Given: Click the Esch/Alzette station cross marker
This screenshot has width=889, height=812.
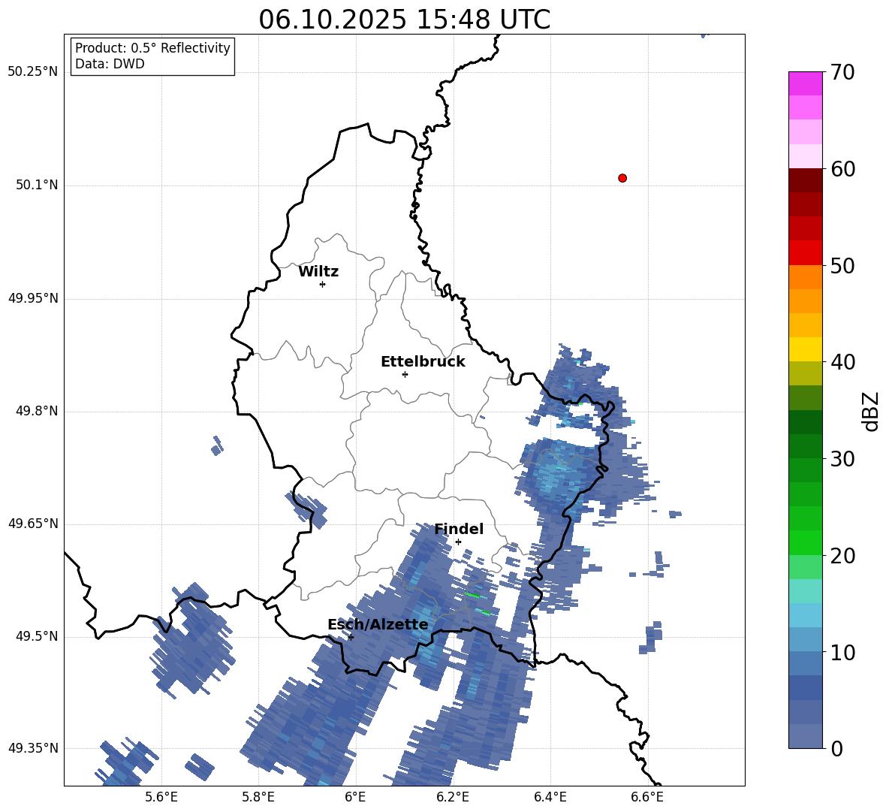Looking at the screenshot, I should [351, 637].
